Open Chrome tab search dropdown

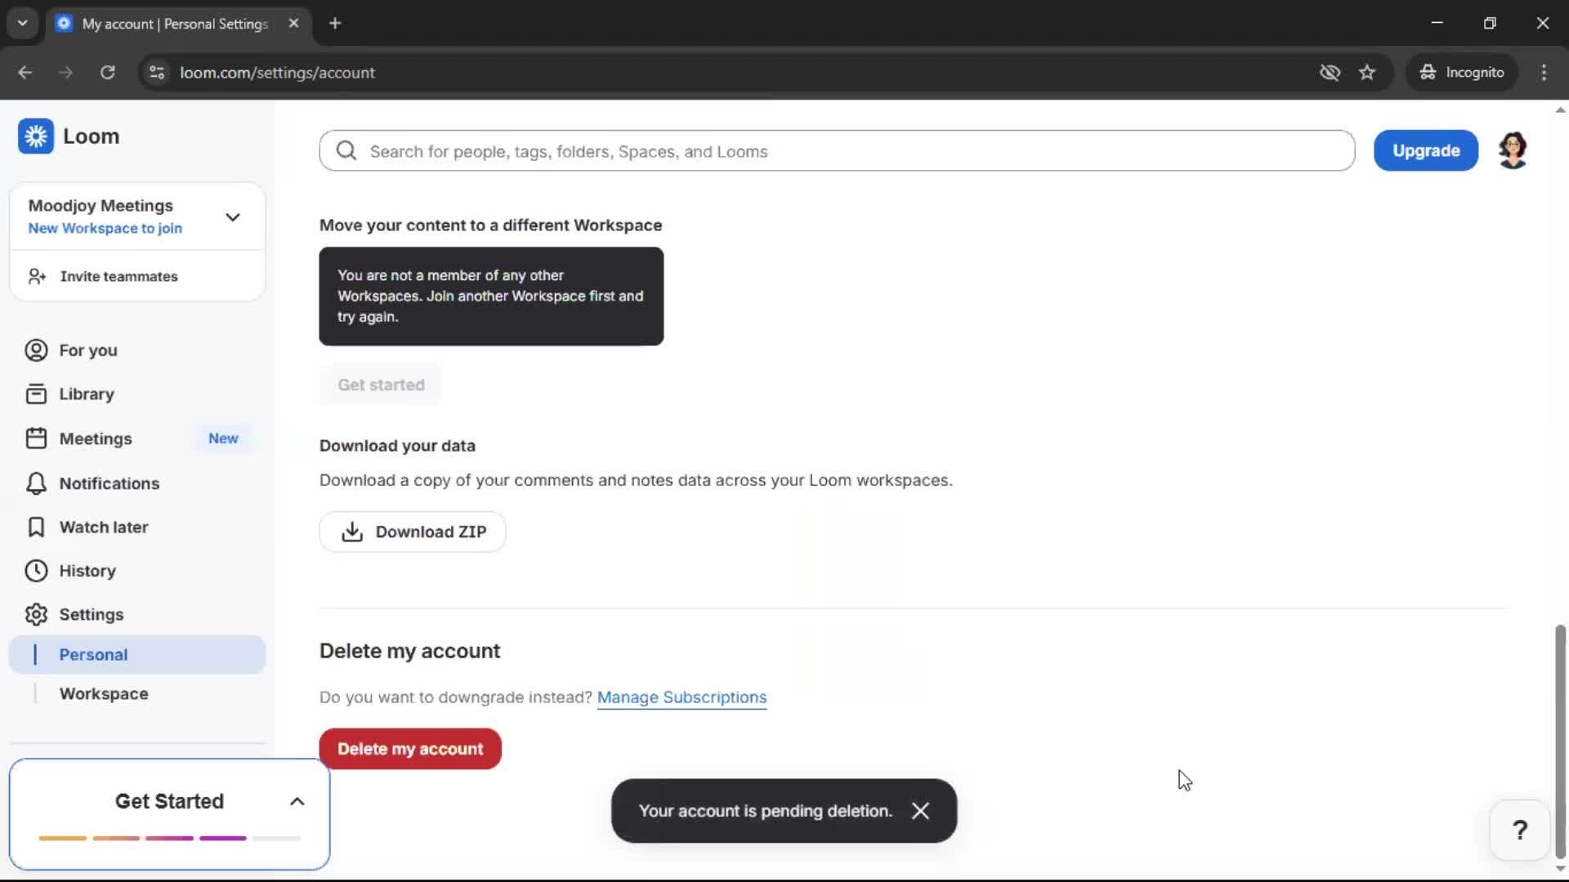pos(23,24)
